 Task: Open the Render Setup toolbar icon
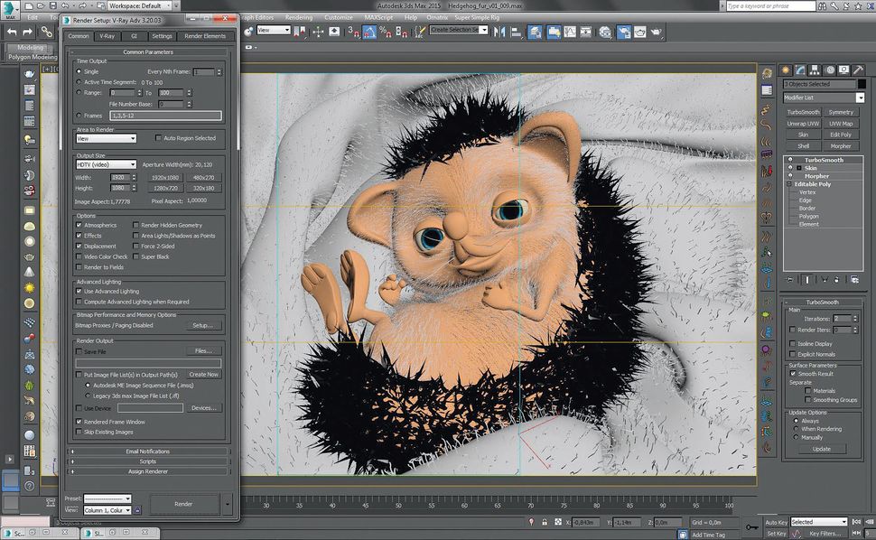[625, 33]
